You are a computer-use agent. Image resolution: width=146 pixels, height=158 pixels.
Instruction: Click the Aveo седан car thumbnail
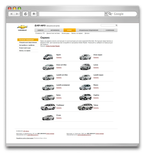[85, 57]
